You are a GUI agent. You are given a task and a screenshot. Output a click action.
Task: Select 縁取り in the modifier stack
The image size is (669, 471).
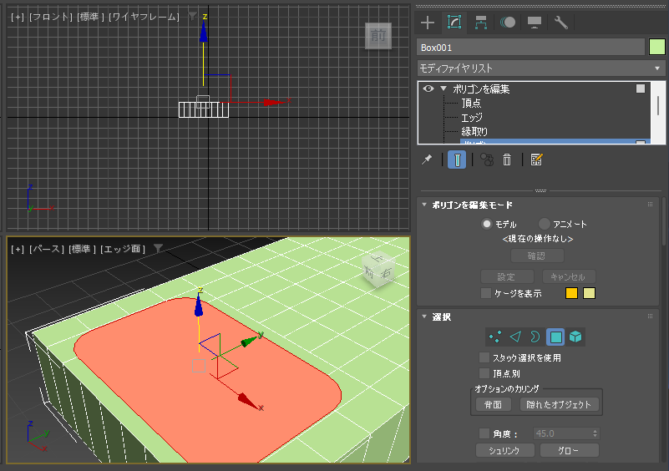(474, 131)
